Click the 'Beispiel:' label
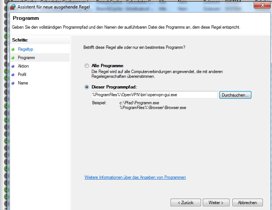Screen dimensions: 272x210 [99, 103]
